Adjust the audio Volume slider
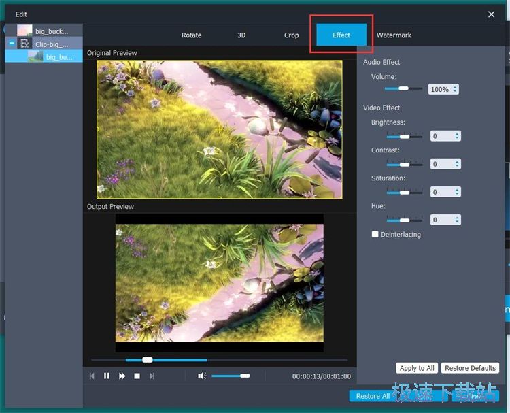Screen dimensions: 510x413 tap(403, 88)
